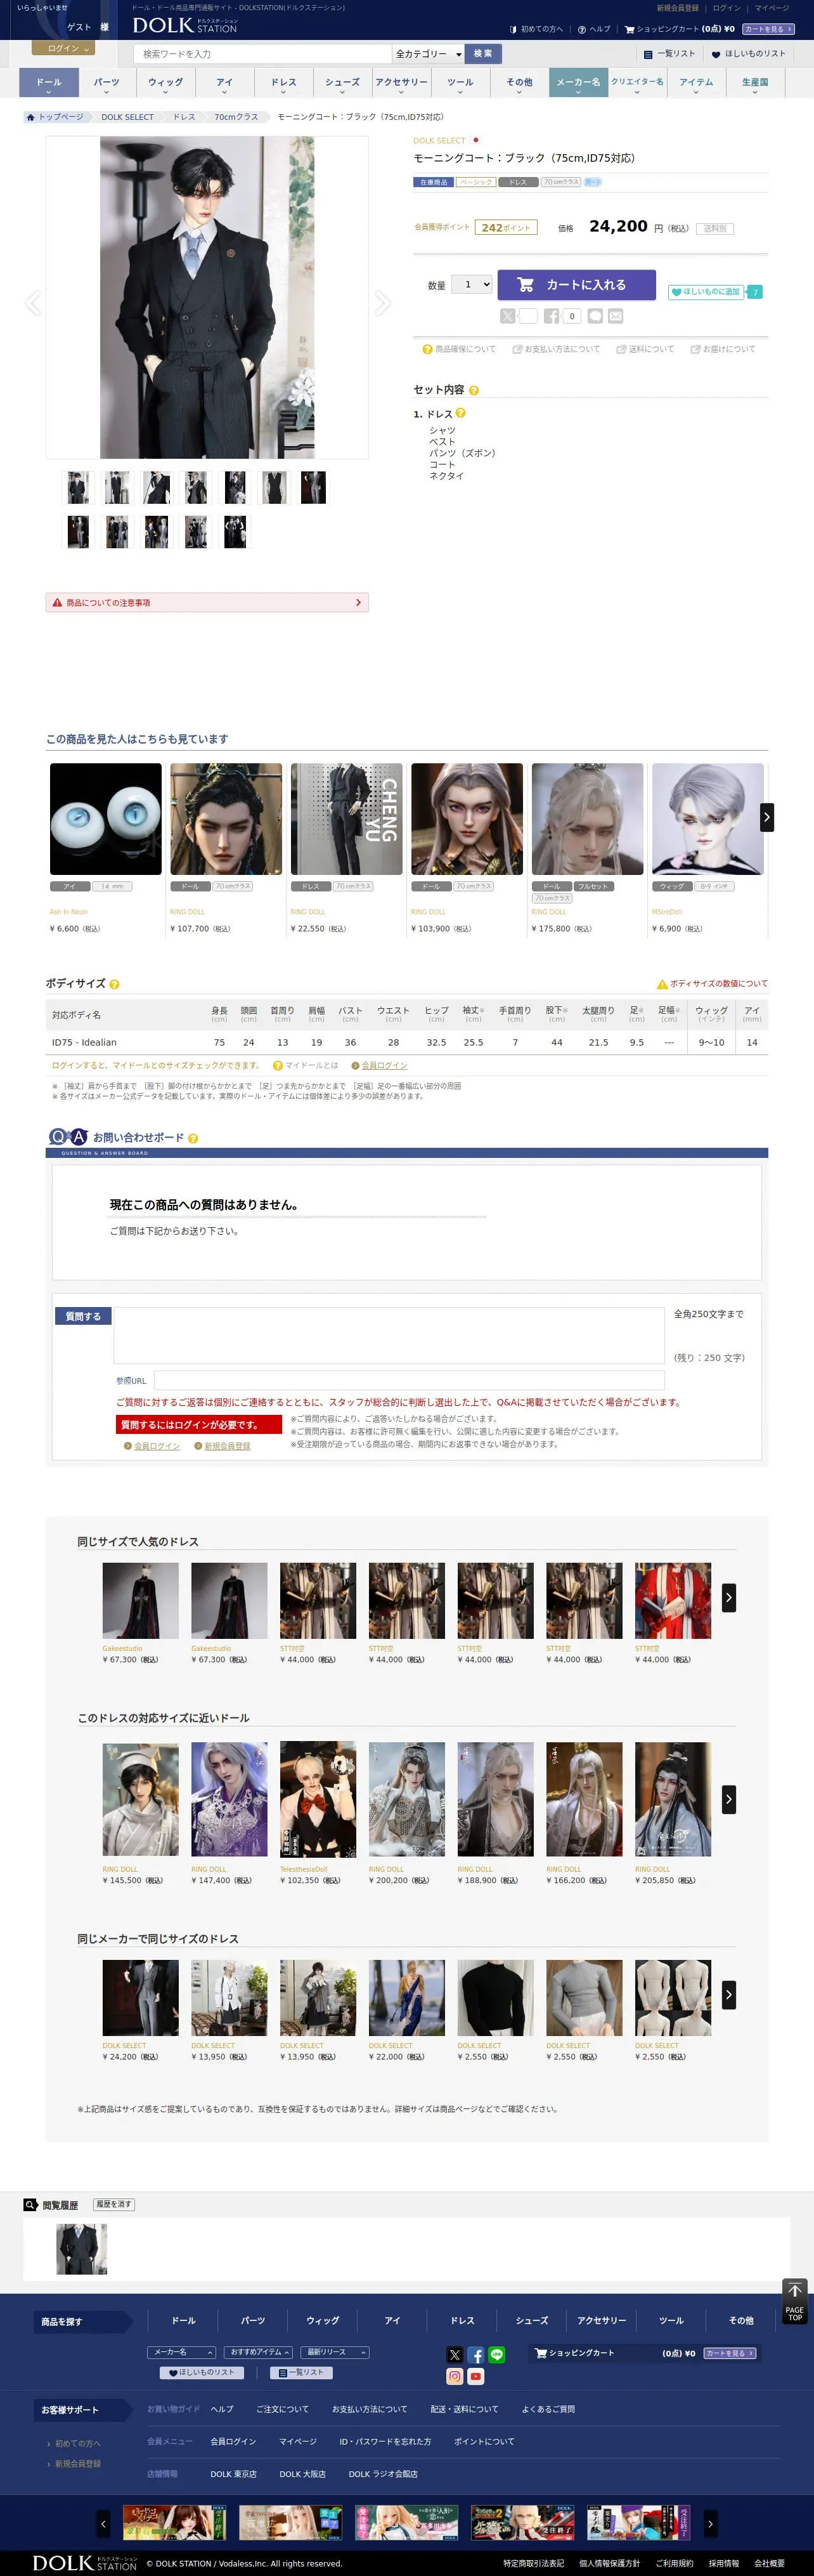Expand the ログイン dropdown under ゲスト

62,48
